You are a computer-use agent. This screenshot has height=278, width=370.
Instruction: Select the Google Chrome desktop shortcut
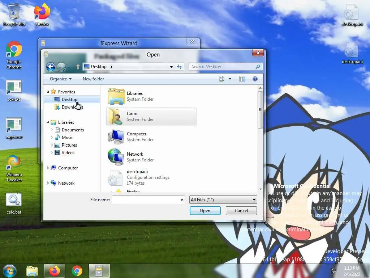coord(14,55)
